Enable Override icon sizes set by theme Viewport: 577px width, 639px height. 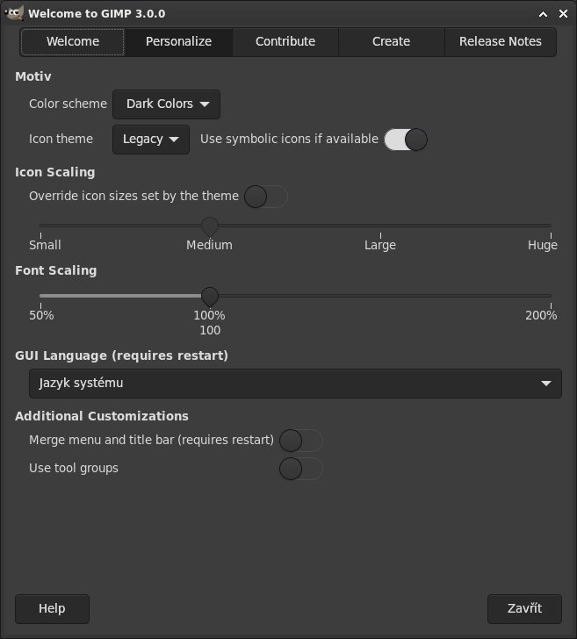[x=266, y=197]
